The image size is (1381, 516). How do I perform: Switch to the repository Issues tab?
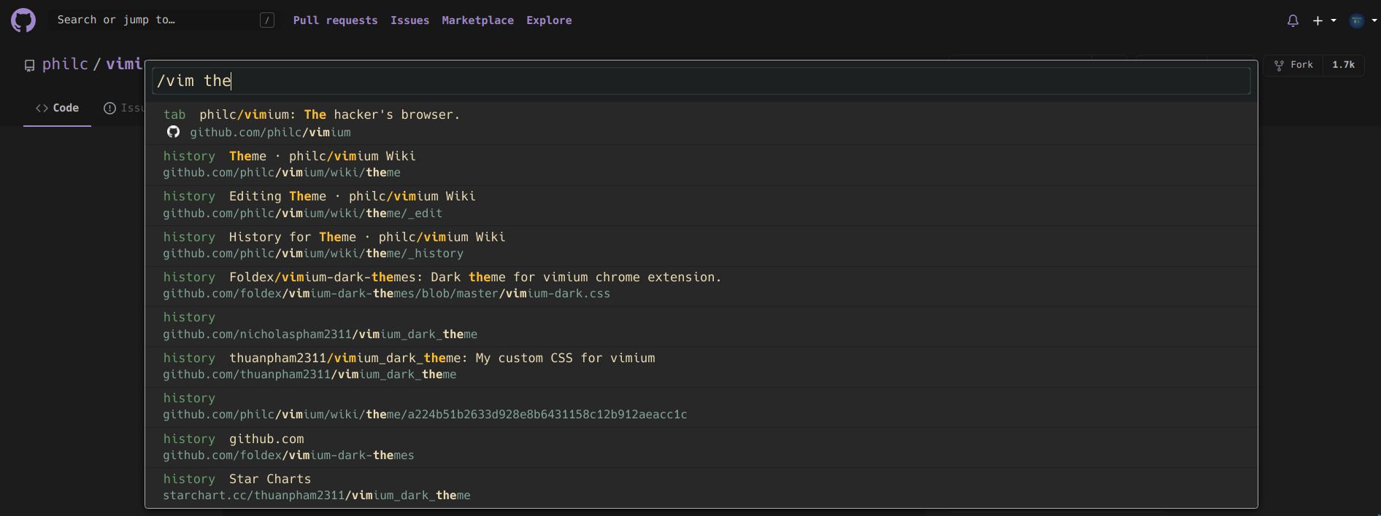[123, 108]
